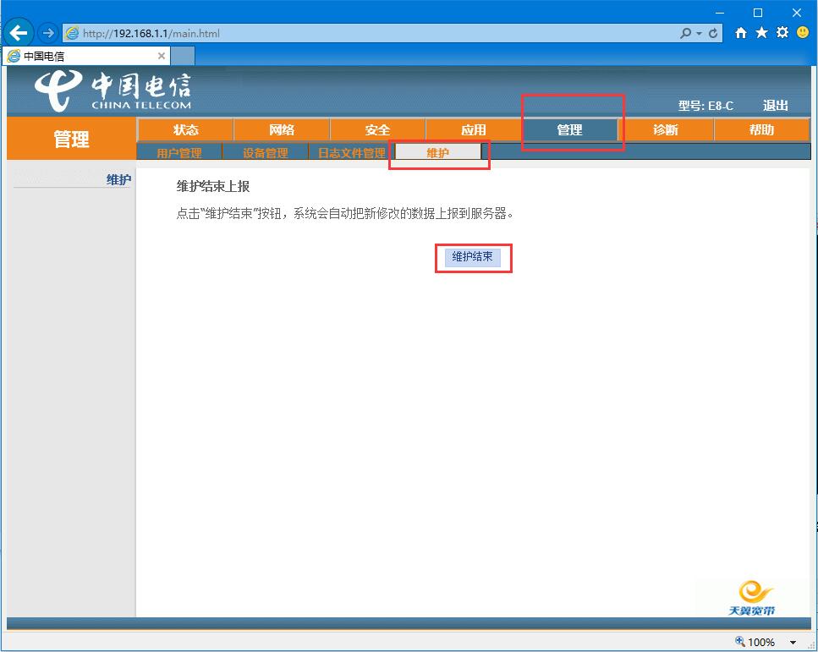Open browser tools gear icon
The height and width of the screenshot is (652, 818).
pyautogui.click(x=782, y=32)
